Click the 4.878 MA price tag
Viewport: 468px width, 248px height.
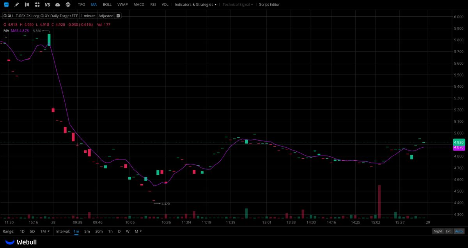[459, 147]
